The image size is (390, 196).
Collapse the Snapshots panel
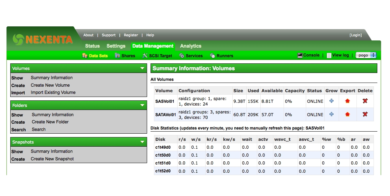142,142
